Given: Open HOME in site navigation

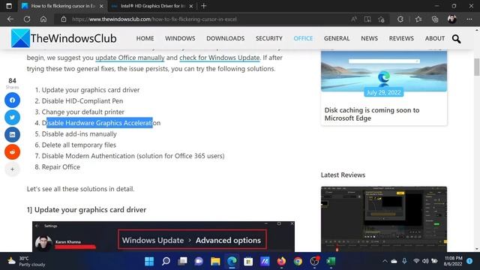Looking at the screenshot, I should [x=145, y=38].
